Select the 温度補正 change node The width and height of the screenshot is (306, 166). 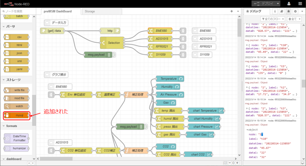pos(108,95)
